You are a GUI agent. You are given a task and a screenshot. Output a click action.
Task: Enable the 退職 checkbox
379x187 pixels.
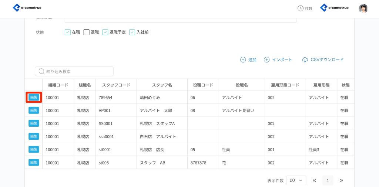(x=86, y=32)
